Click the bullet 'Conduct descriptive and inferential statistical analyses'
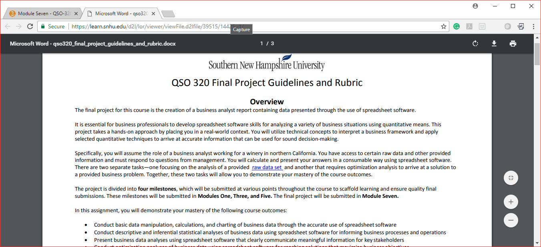Viewport: 541px width, 247px height. (x=270, y=233)
